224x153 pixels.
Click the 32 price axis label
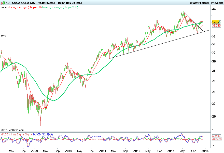click(x=214, y=53)
